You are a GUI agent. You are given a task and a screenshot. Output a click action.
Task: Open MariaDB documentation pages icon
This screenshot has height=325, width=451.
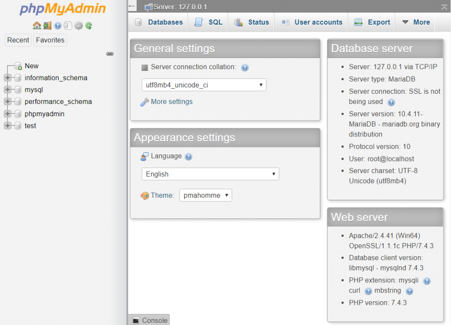(x=68, y=26)
